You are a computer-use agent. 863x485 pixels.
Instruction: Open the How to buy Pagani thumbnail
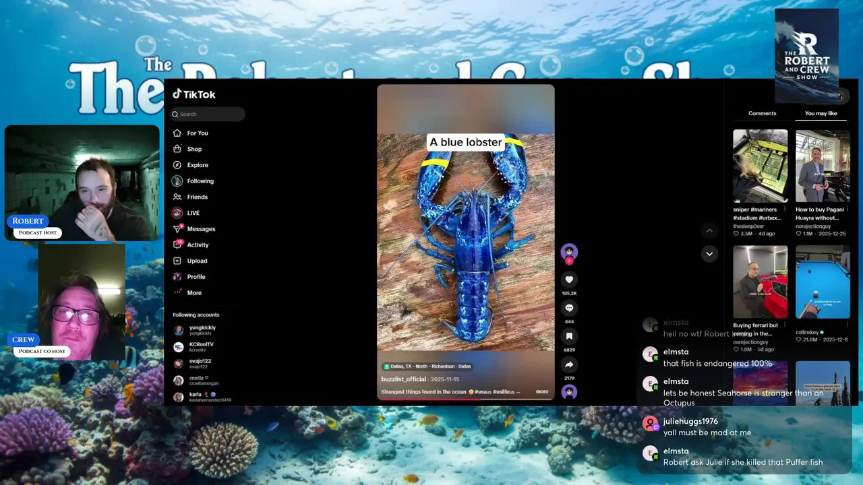click(823, 166)
